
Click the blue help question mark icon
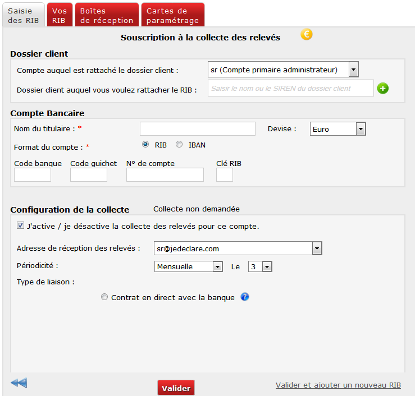tap(245, 297)
